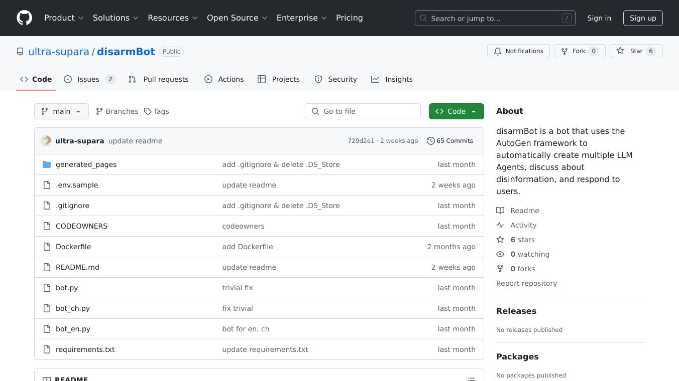Open the Tags list
Image resolution: width=679 pixels, height=381 pixels.
point(156,111)
